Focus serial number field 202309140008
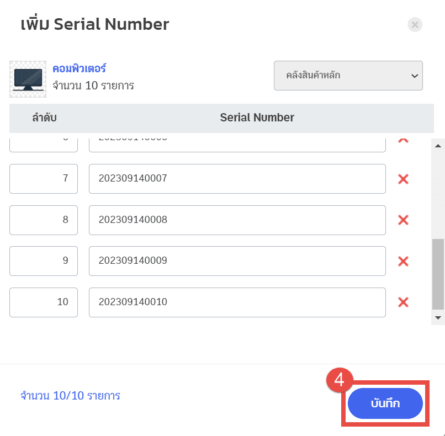Viewport: 445px width, 436px height. pyautogui.click(x=237, y=220)
